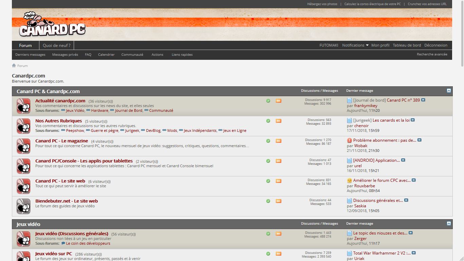464x261 pixels.
Task: Open the Canard PC logo at top left
Action: (52, 24)
